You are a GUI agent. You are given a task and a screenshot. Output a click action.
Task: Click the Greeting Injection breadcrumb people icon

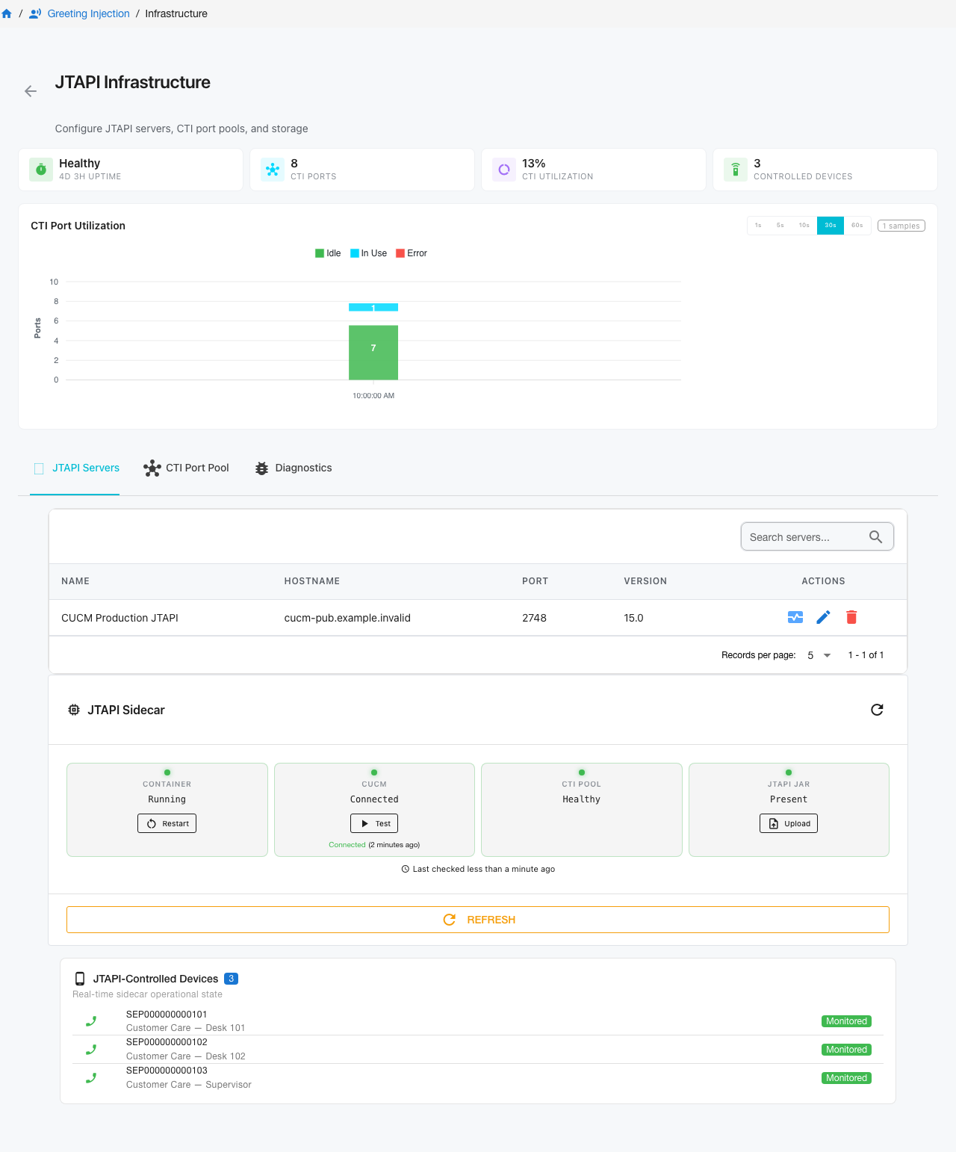click(x=35, y=13)
